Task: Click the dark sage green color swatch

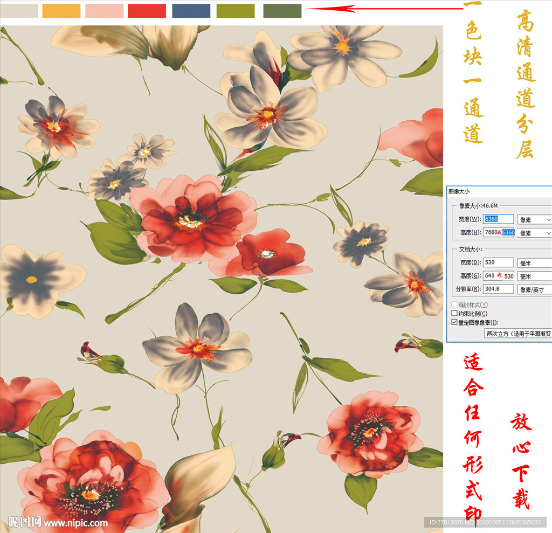Action: (282, 11)
